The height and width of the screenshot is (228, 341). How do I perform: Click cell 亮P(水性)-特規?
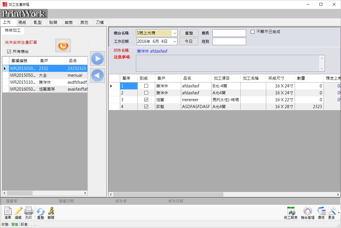226,100
